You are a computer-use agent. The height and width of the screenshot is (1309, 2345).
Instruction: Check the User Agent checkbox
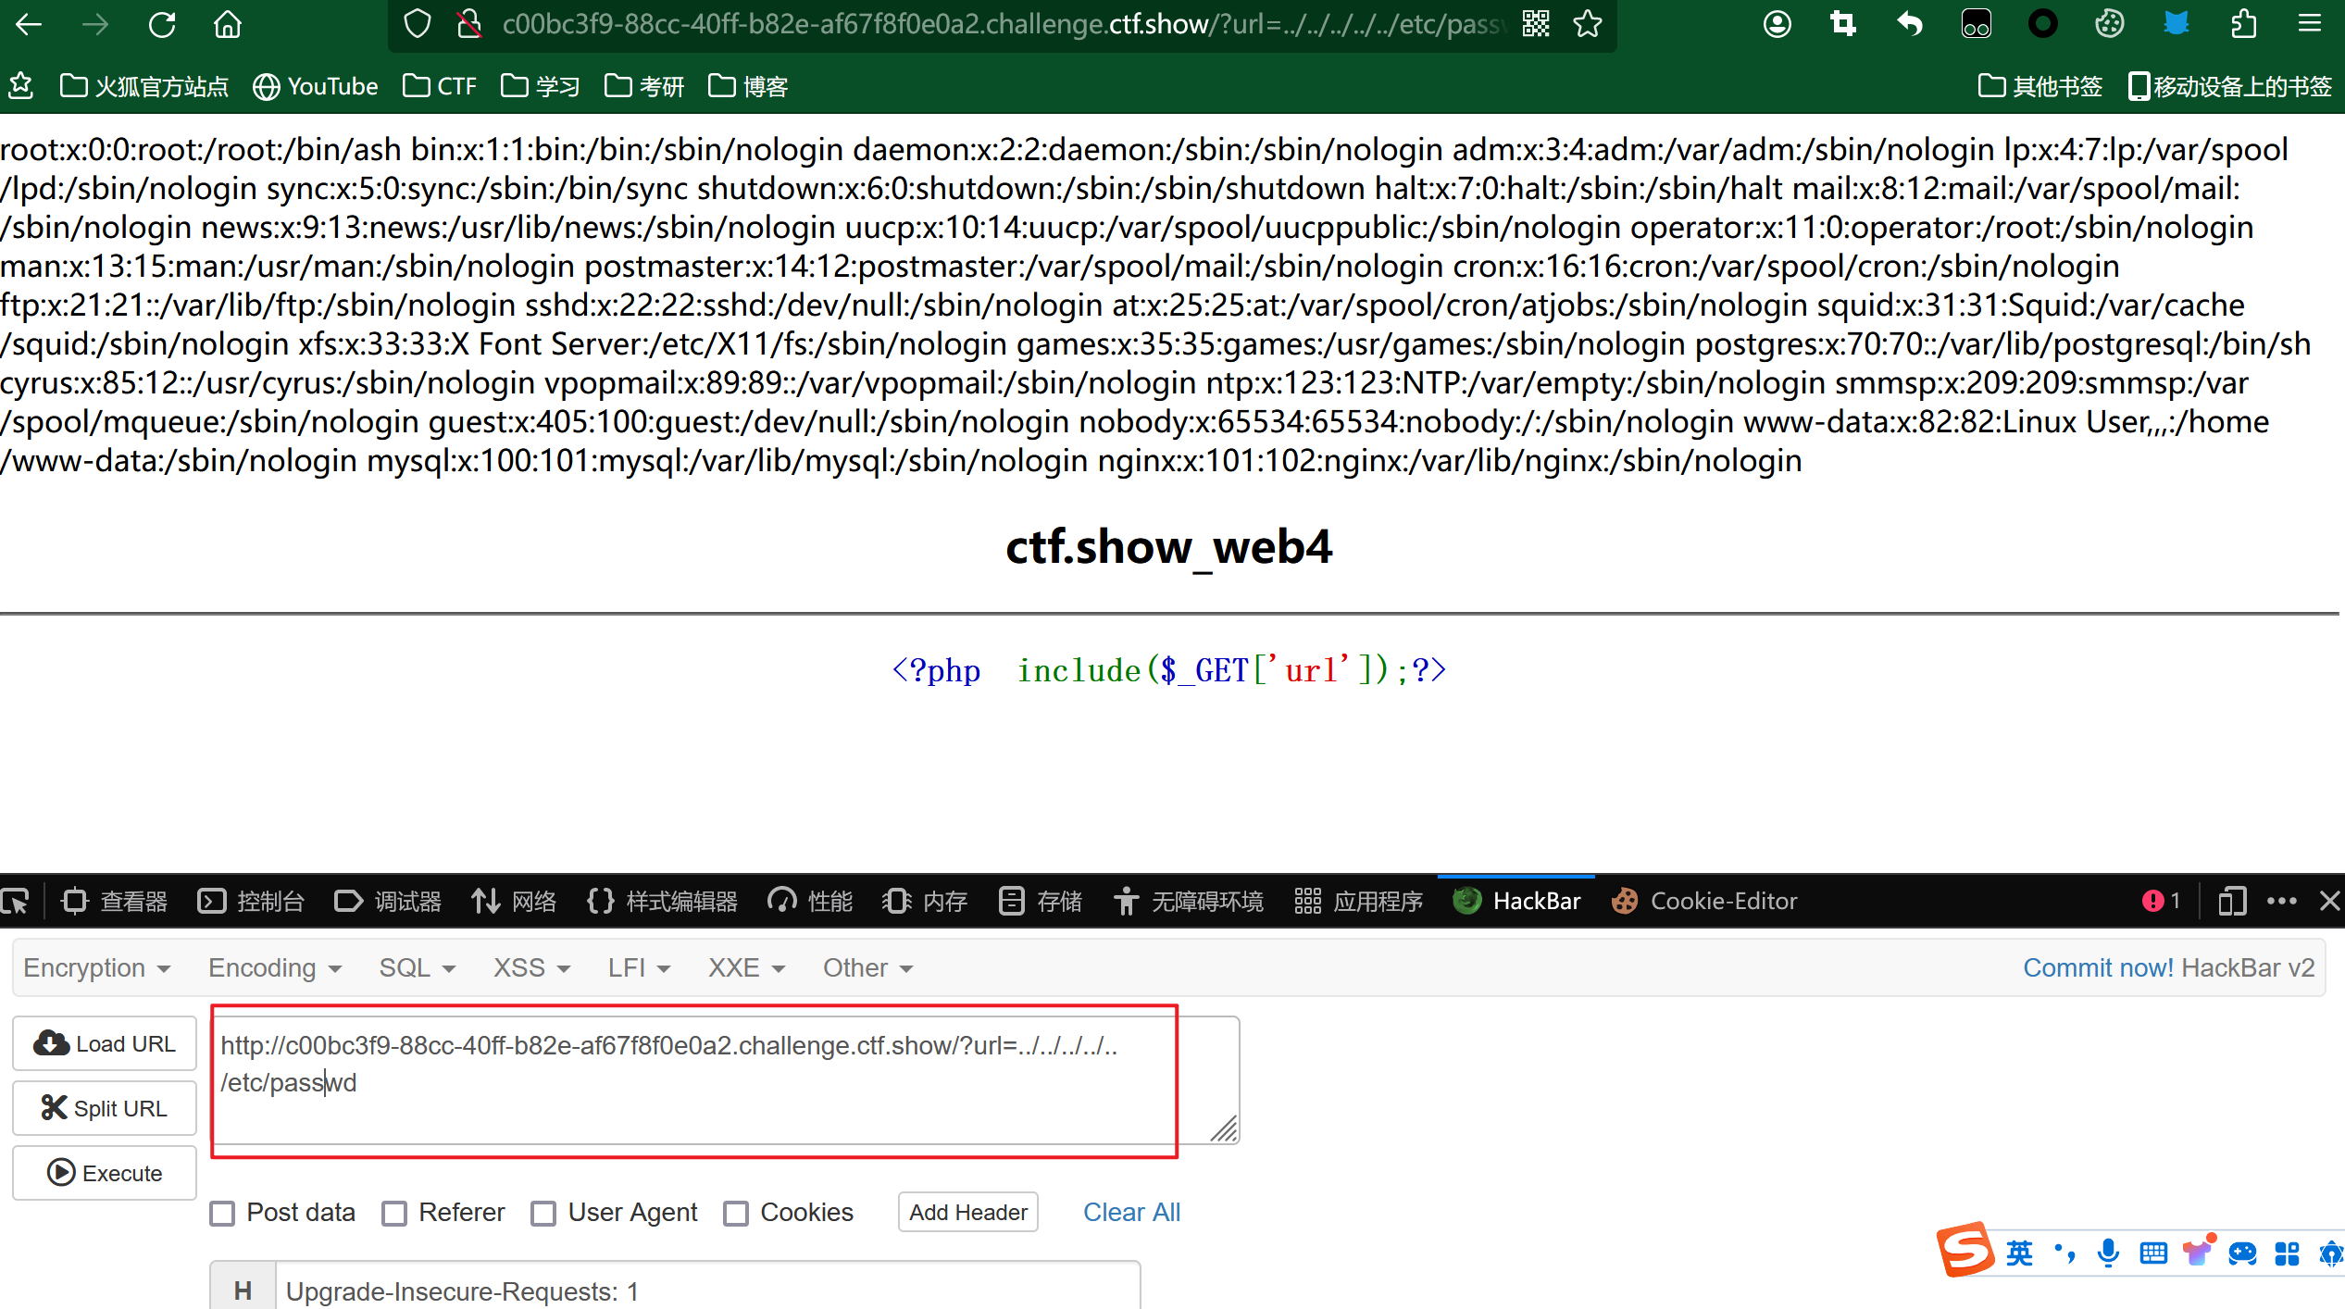(543, 1213)
